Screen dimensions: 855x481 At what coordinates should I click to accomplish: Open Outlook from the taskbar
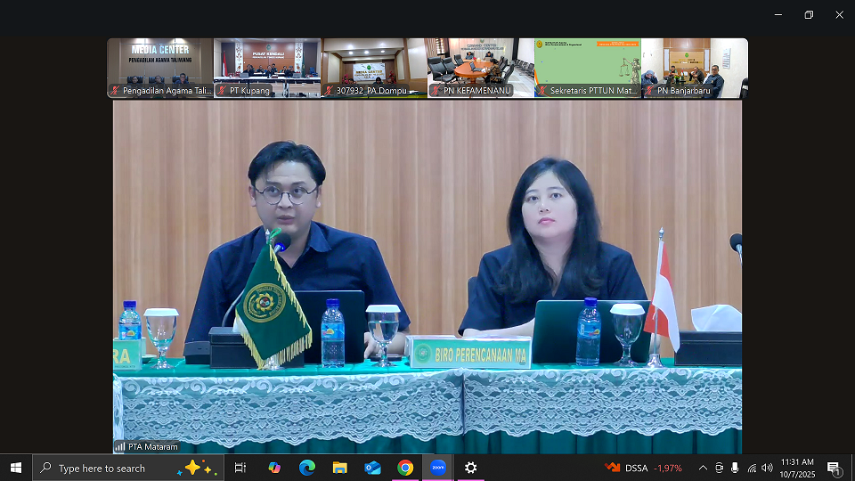(x=372, y=468)
